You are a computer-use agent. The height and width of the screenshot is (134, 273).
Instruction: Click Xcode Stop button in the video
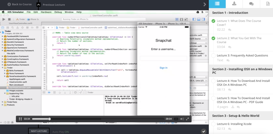coord(9,19)
